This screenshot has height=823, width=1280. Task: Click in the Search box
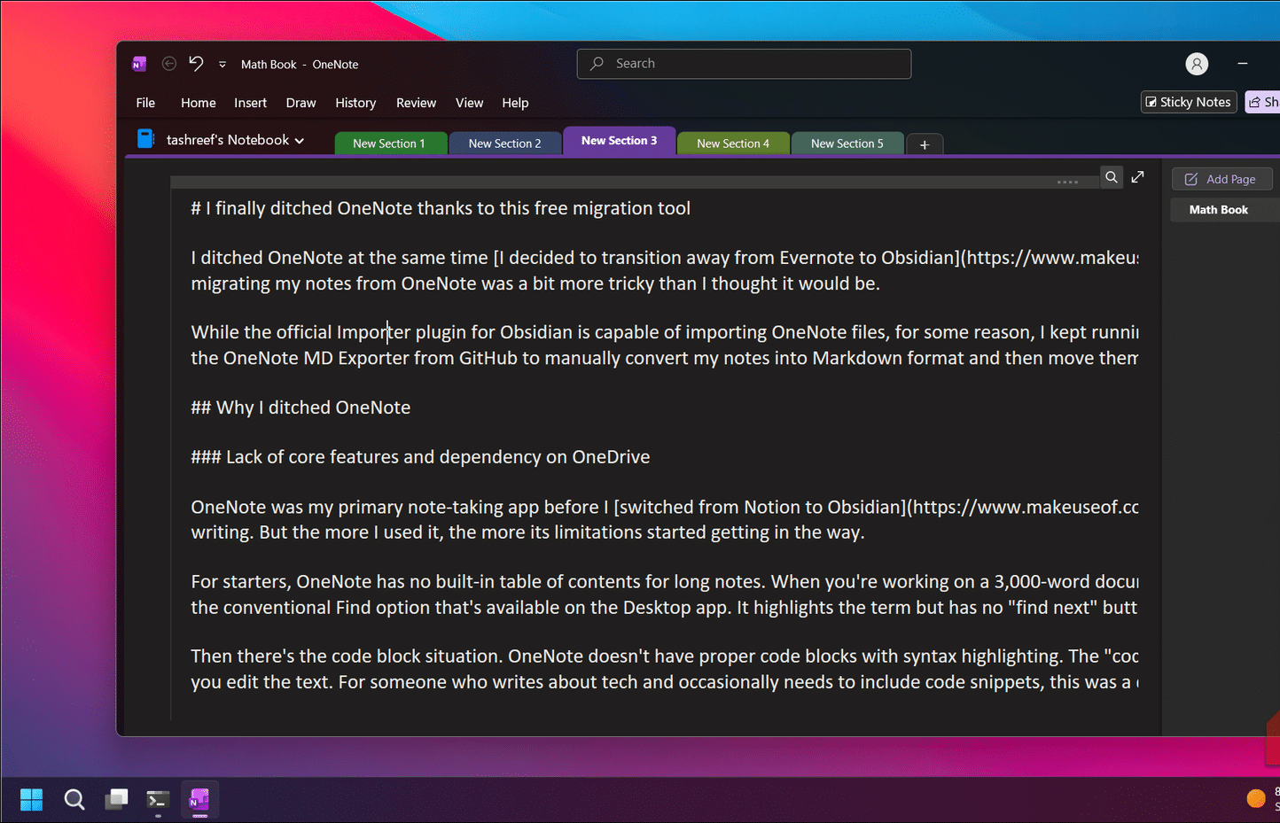click(x=744, y=64)
